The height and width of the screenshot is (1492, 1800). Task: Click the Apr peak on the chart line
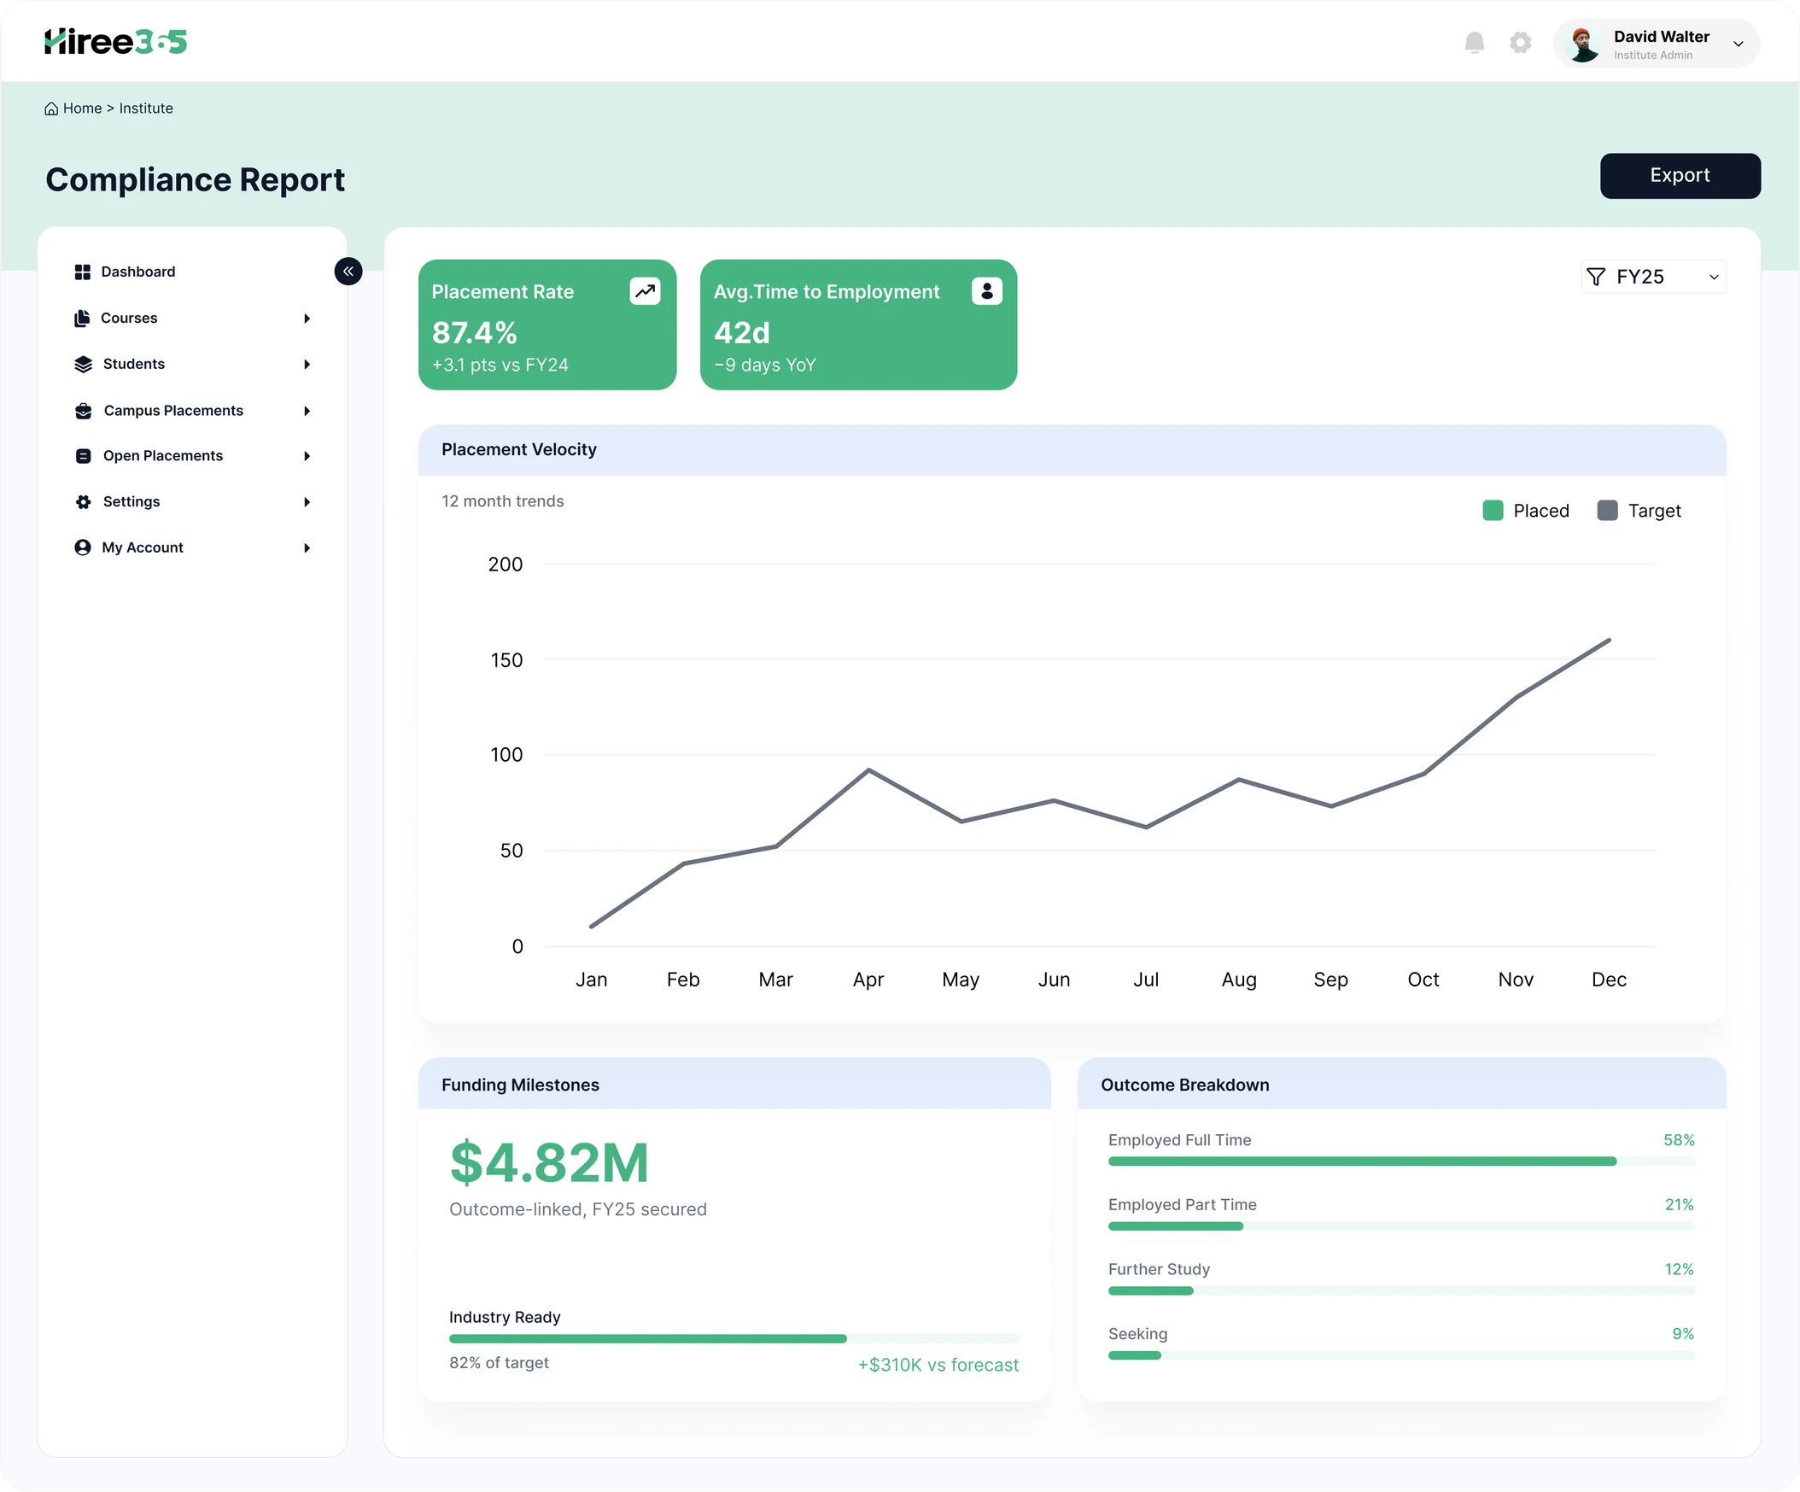point(869,770)
